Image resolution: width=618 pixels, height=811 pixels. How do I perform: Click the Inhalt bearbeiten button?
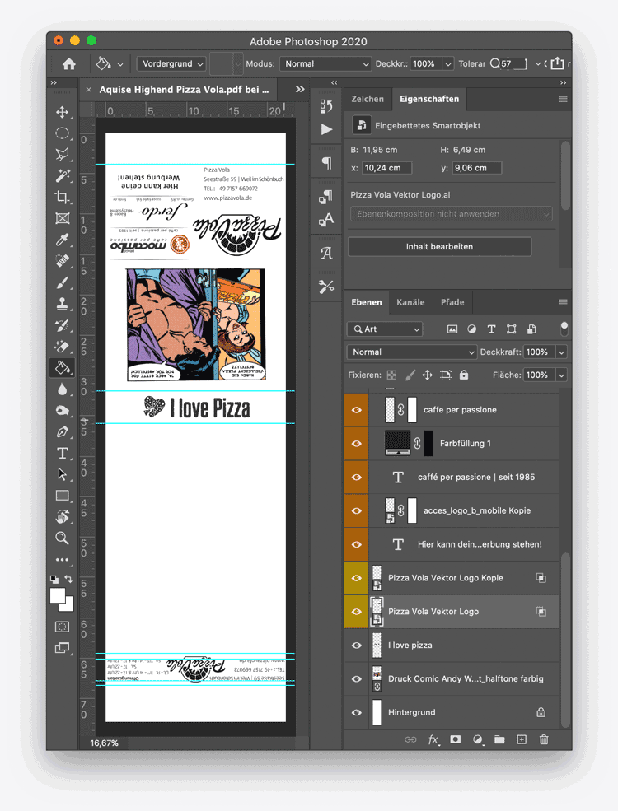[x=439, y=247]
